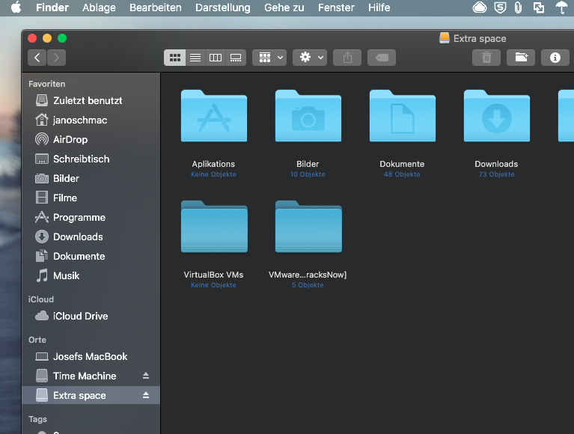Create a new folder with toolbar button
The width and height of the screenshot is (574, 434).
[x=521, y=58]
